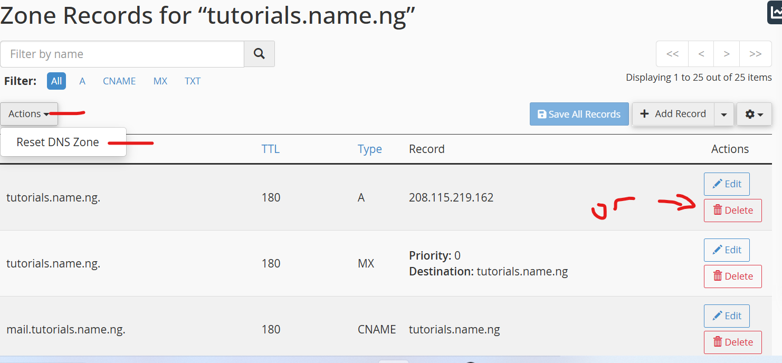Viewport: 782px width, 363px height.
Task: Click the Add Record button
Action: point(673,114)
